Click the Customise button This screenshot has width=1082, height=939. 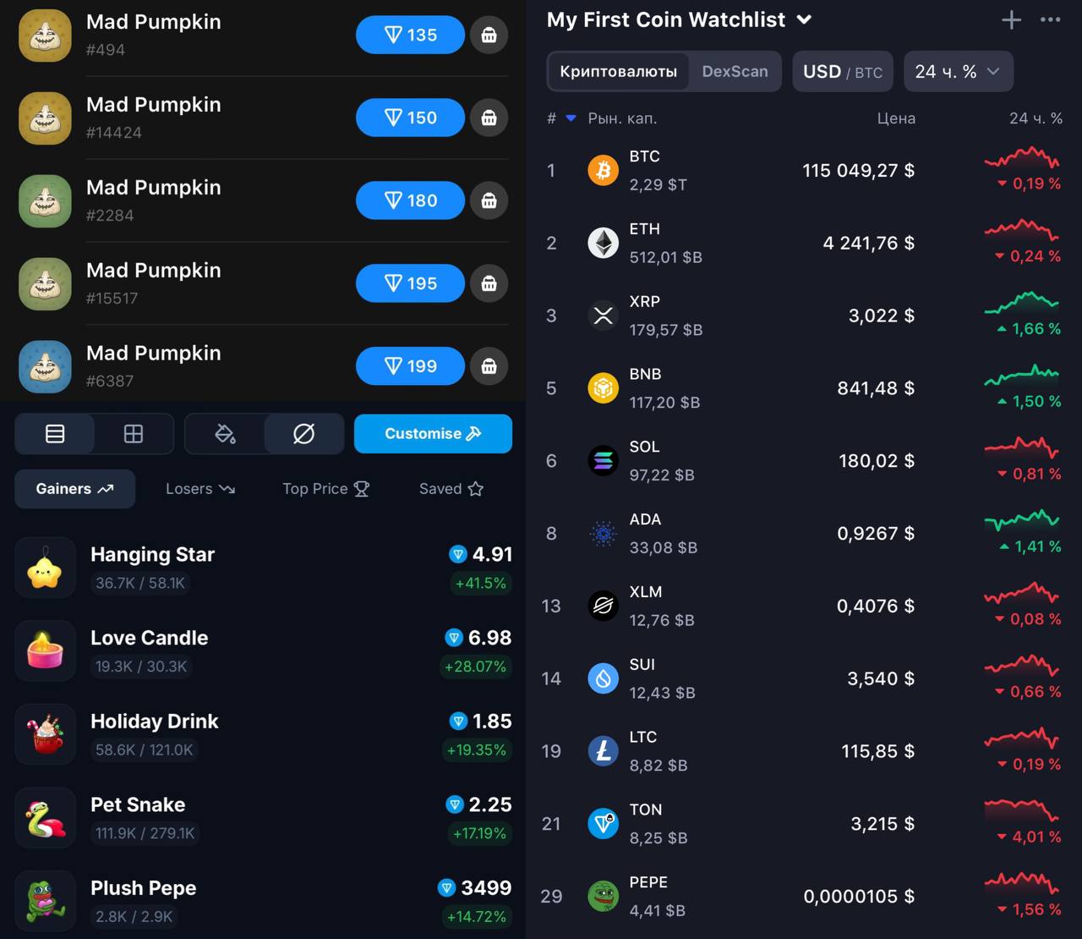[x=433, y=434]
